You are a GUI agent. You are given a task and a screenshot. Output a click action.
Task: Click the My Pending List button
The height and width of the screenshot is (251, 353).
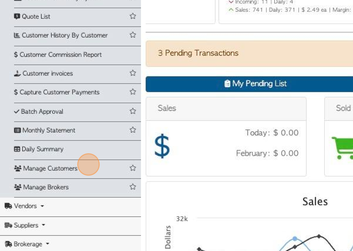click(x=249, y=84)
